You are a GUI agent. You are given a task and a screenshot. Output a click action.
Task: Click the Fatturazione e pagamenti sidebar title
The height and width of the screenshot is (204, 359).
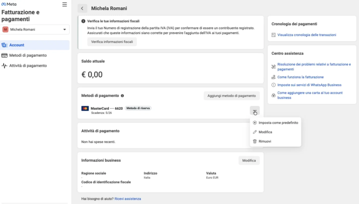click(x=21, y=16)
